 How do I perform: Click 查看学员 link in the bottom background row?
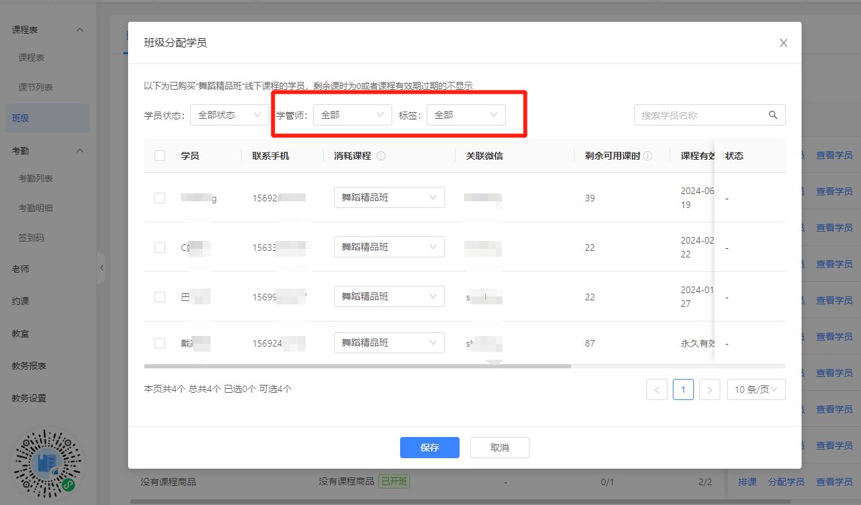click(835, 482)
